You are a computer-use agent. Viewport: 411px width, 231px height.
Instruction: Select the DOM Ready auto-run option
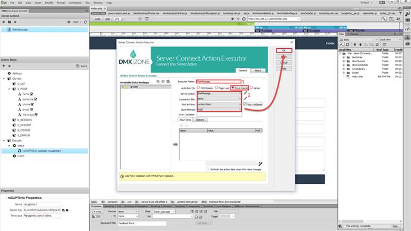pos(198,88)
